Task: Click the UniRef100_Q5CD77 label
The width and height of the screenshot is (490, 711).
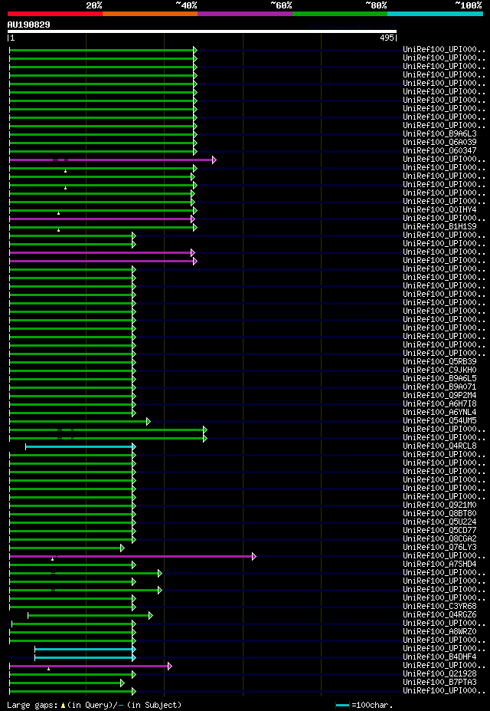Action: coord(439,531)
